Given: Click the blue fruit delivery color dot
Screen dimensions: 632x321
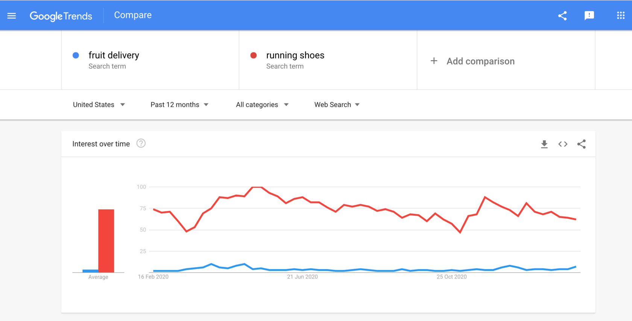Looking at the screenshot, I should click(76, 55).
